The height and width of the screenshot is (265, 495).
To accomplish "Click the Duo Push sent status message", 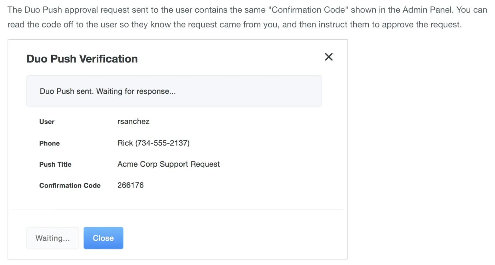I will (x=108, y=91).
